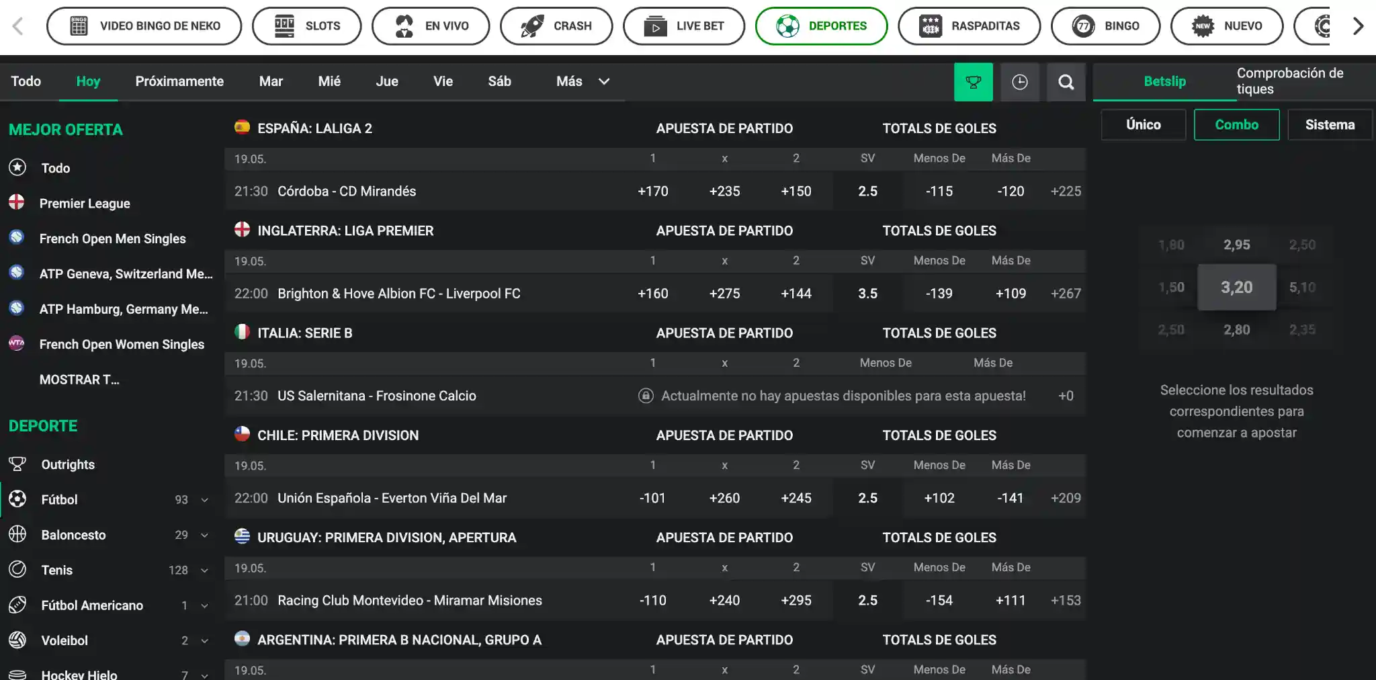Click the +170 odds for Córdoba
Image resolution: width=1376 pixels, height=680 pixels.
(x=652, y=191)
